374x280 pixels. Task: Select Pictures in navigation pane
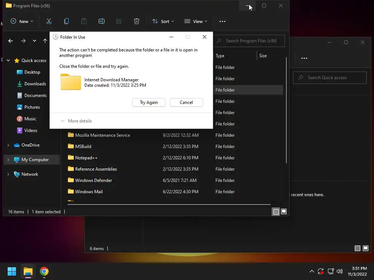click(32, 107)
